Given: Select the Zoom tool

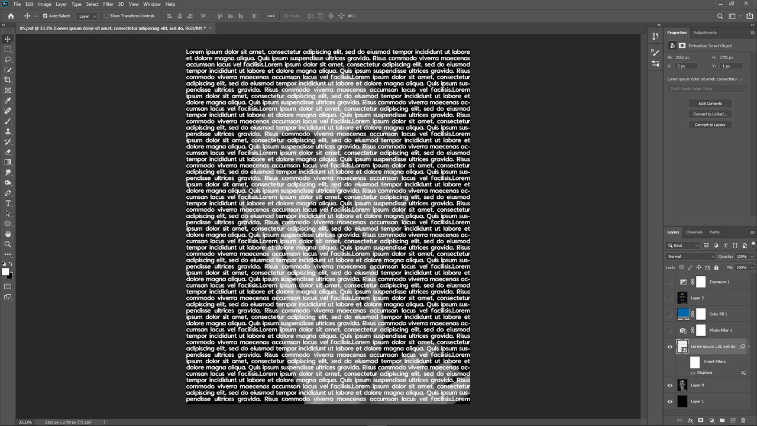Looking at the screenshot, I should (x=8, y=244).
